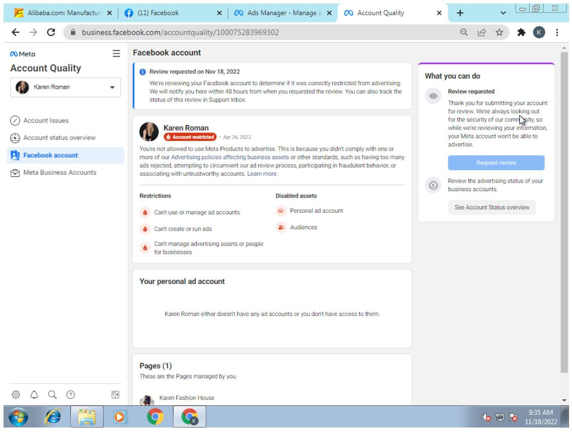Click the Account restricted red badge
The height and width of the screenshot is (432, 572).
click(190, 137)
